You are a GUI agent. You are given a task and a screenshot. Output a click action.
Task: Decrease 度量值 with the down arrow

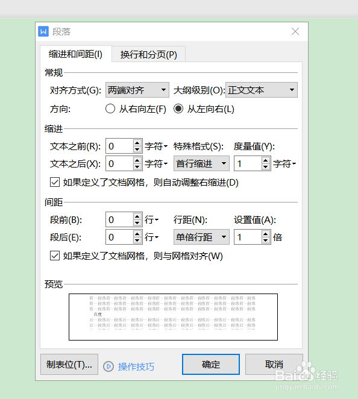[x=266, y=167]
